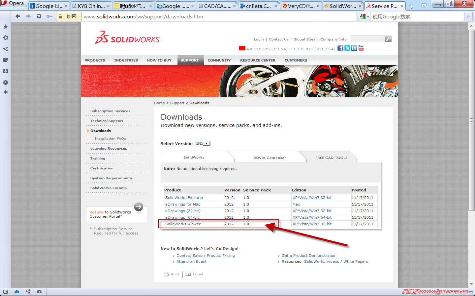
Task: Focus the 使用Google搜索 search field
Action: click(x=418, y=16)
